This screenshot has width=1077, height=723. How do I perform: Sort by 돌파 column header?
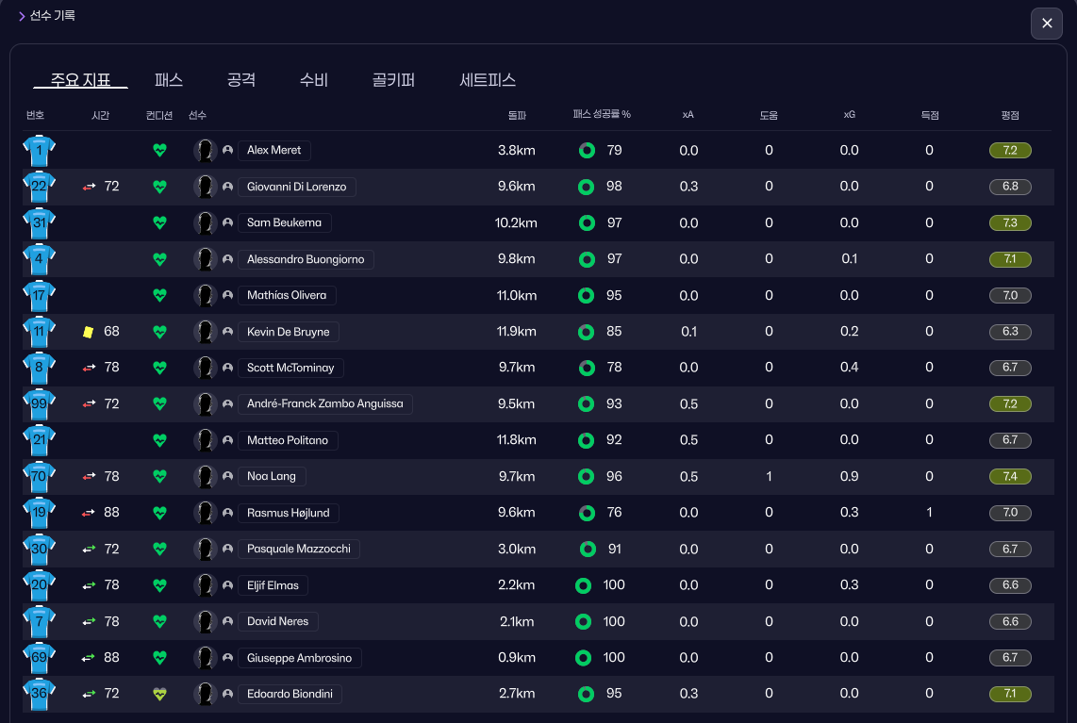517,115
